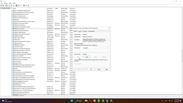
Task: Click gear icon beside Print Spooler service
Action: (13, 70)
